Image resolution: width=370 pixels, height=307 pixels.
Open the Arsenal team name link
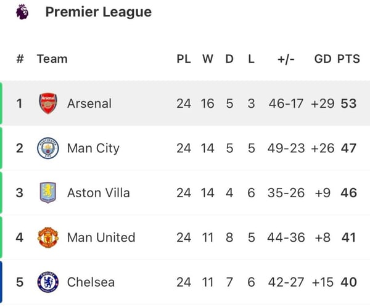[x=89, y=104]
